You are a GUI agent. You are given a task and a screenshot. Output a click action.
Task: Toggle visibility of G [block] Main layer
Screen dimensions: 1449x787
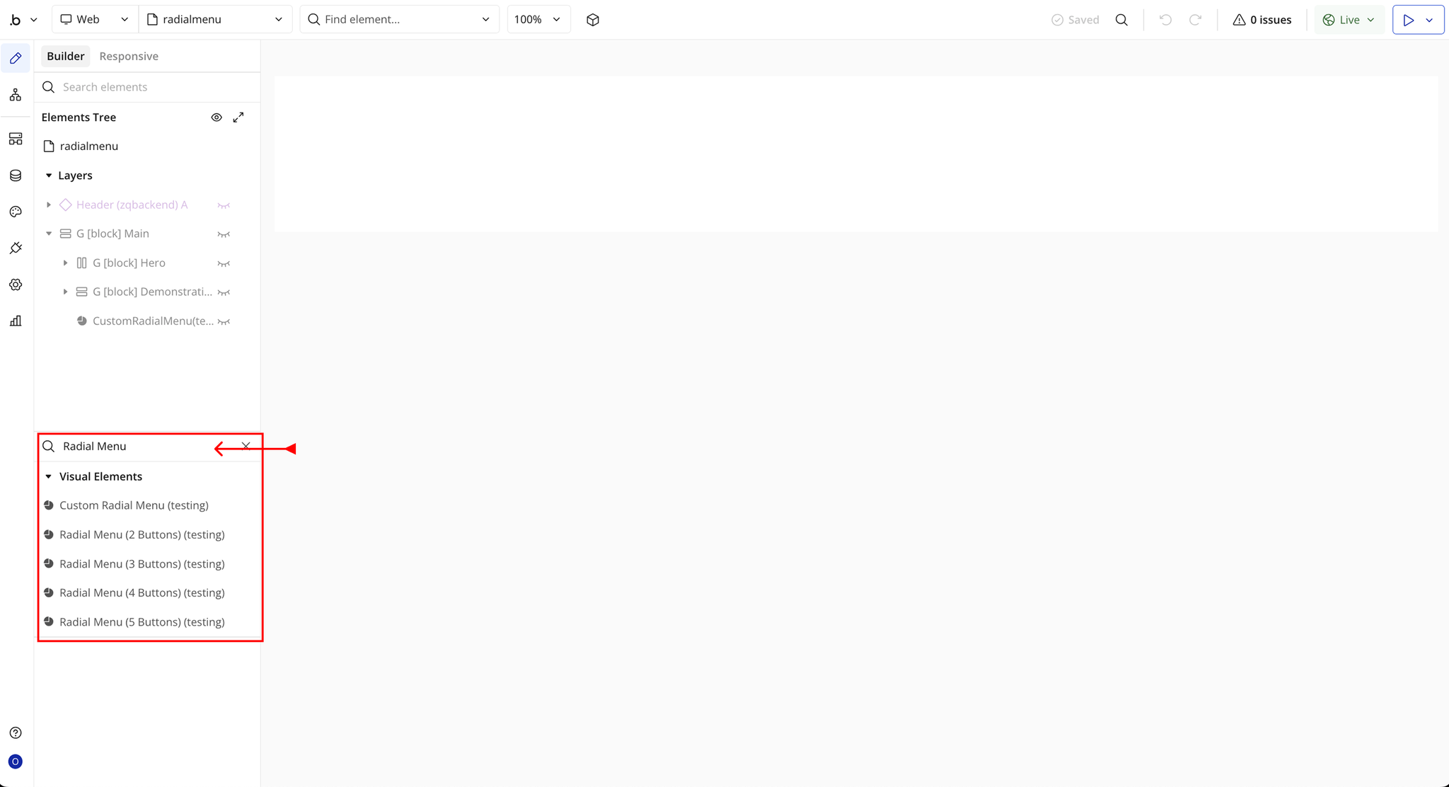(x=224, y=234)
